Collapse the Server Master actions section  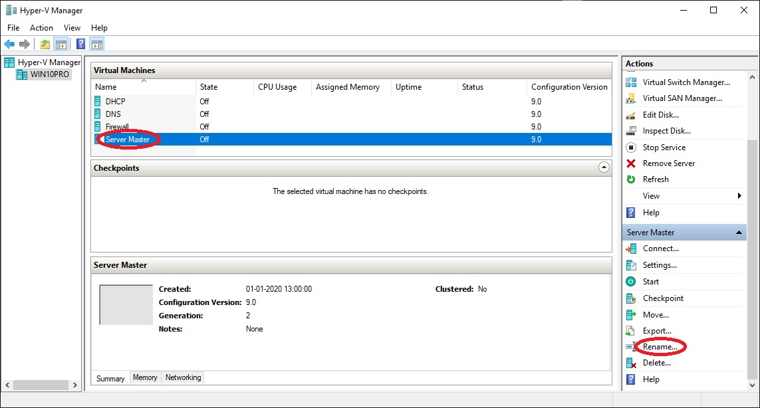(739, 233)
